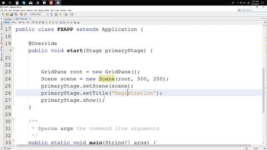Collapse the code fold at line 30
The width and height of the screenshot is (267, 150).
click(x=13, y=119)
